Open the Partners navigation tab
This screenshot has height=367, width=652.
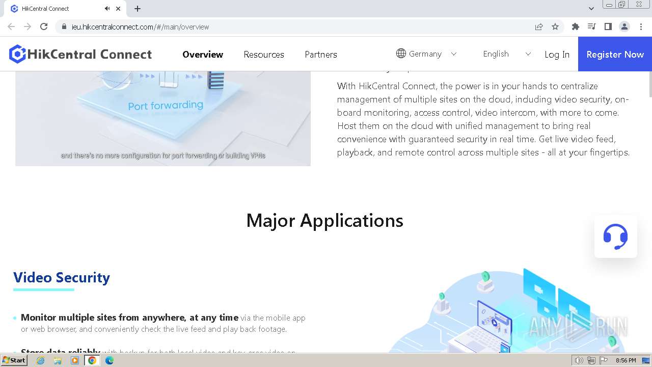pos(321,55)
